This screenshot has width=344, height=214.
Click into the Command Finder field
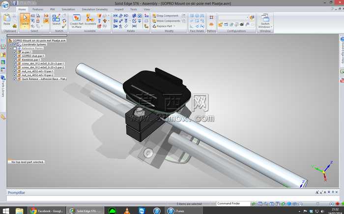[x=233, y=204]
